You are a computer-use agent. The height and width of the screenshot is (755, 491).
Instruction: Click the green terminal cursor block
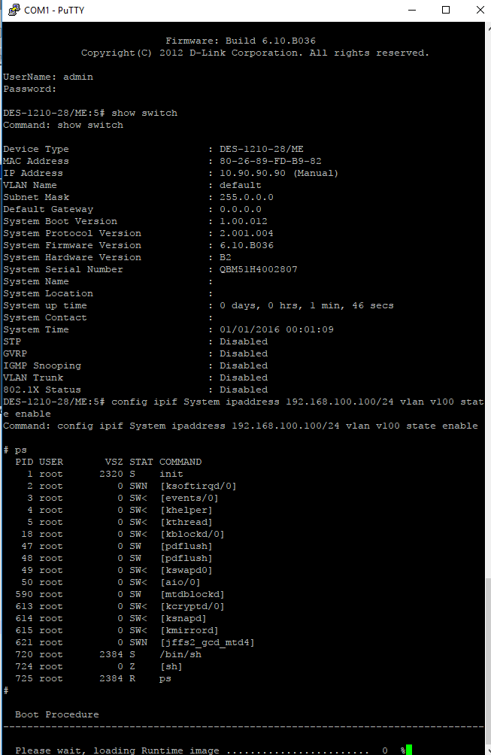point(409,750)
